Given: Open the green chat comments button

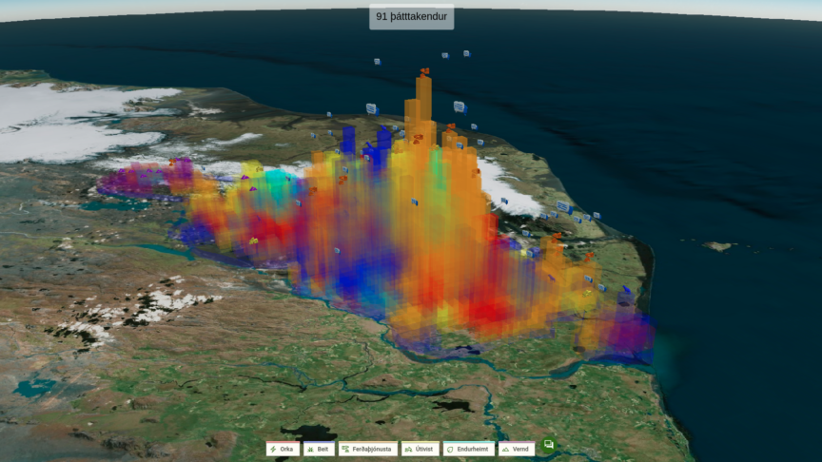Looking at the screenshot, I should (x=549, y=445).
